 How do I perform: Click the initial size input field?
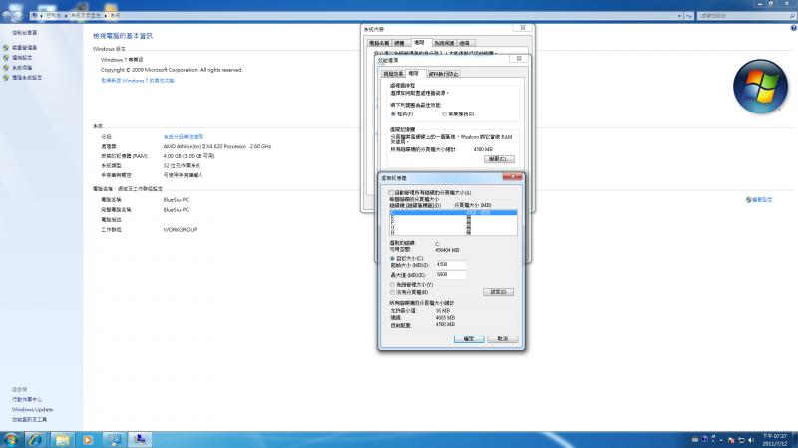[451, 265]
